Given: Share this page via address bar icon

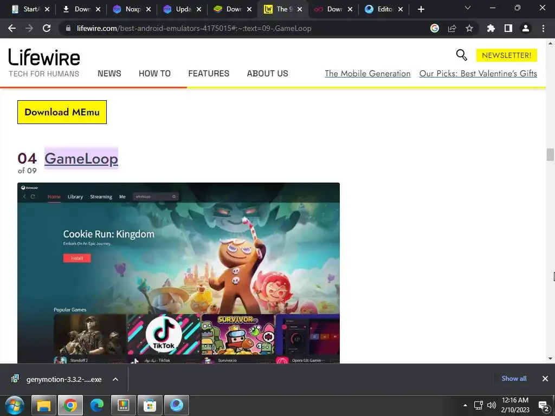Looking at the screenshot, I should 452,28.
